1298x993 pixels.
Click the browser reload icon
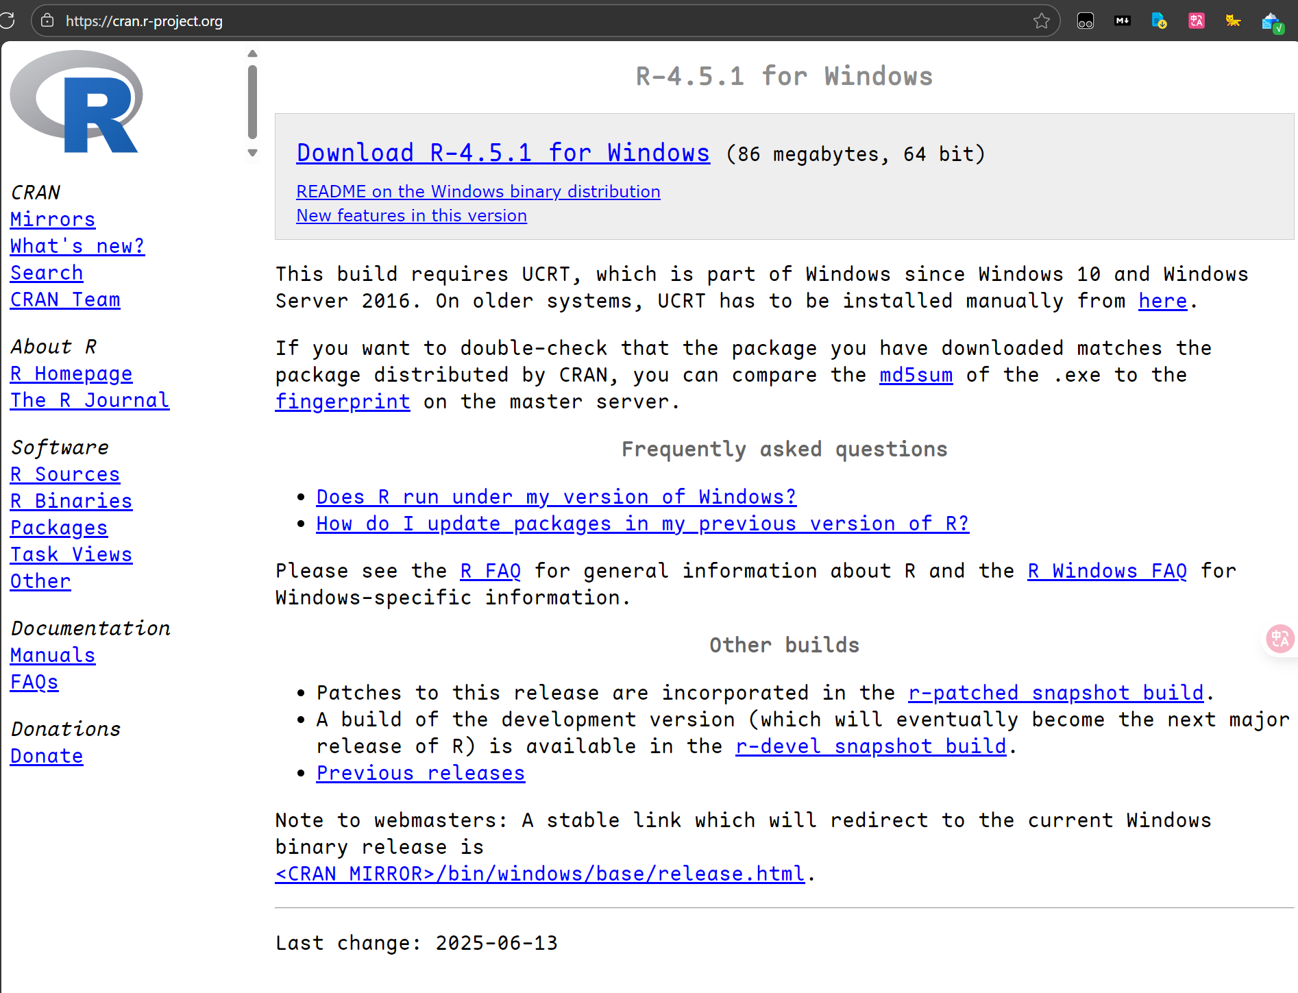click(7, 21)
